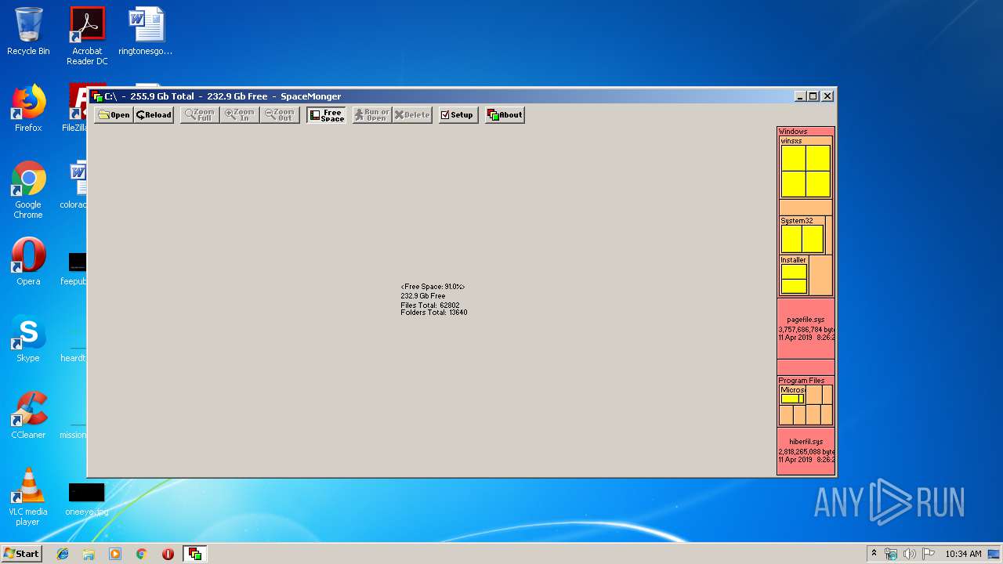1003x564 pixels.
Task: Open Opera from the taskbar
Action: (168, 554)
